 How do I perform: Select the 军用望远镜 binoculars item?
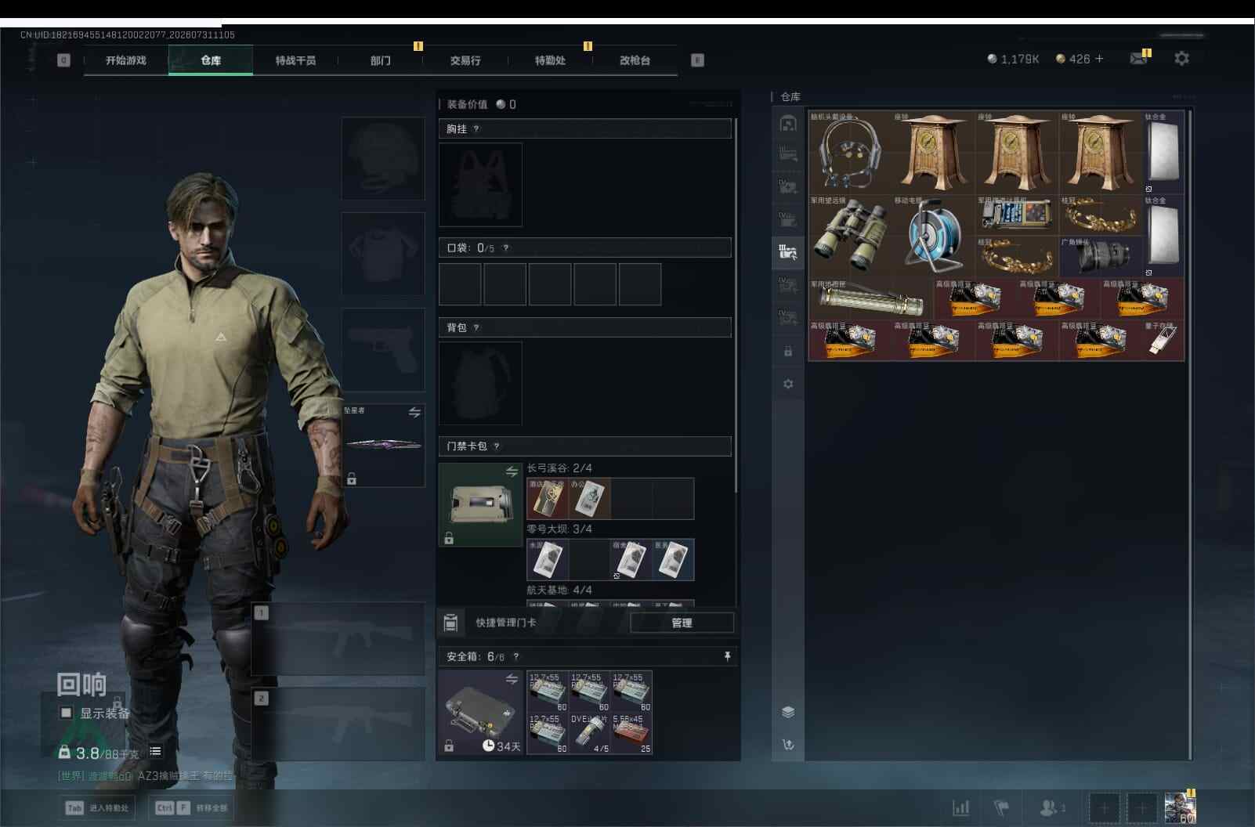coord(850,236)
